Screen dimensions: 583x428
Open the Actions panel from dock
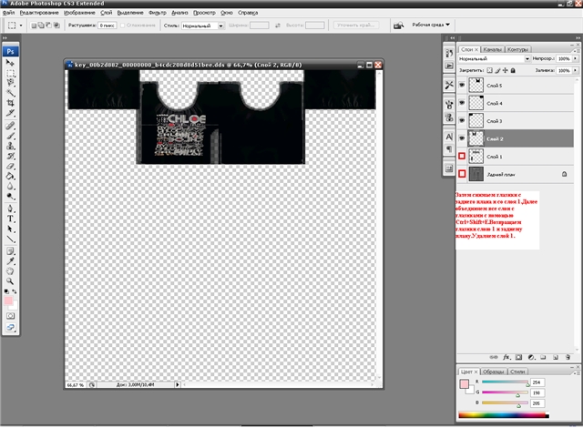pos(449,66)
